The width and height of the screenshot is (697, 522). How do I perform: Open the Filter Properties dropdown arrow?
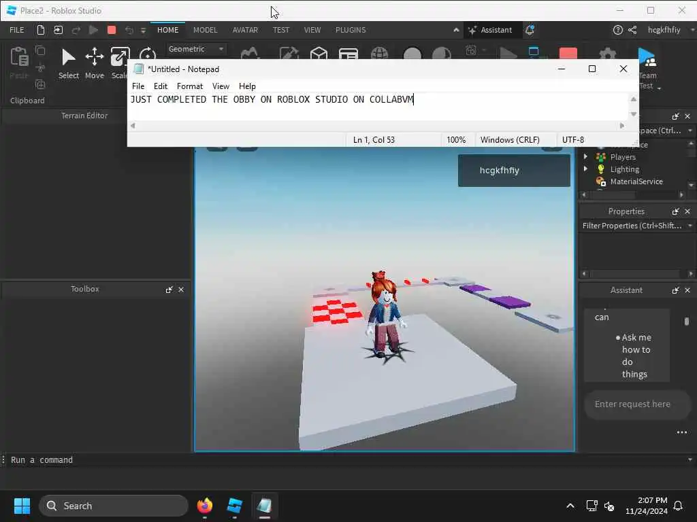point(690,226)
